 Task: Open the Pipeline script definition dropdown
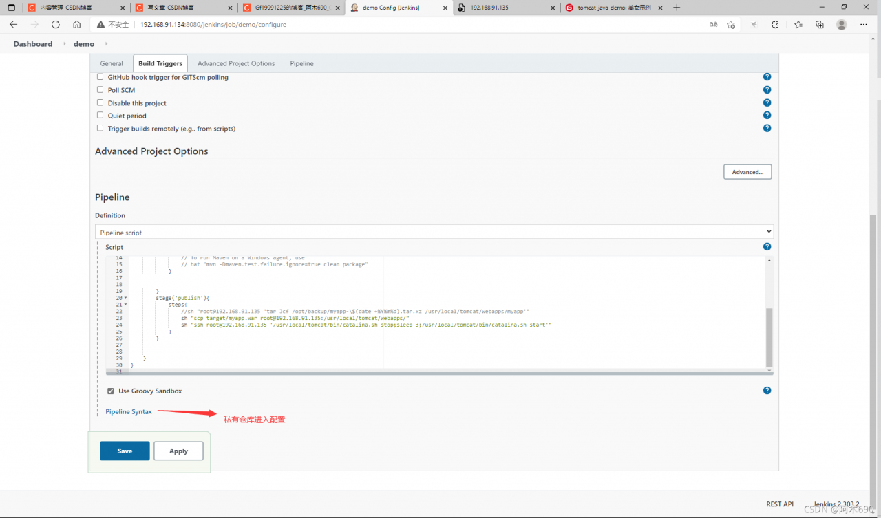pyautogui.click(x=434, y=232)
